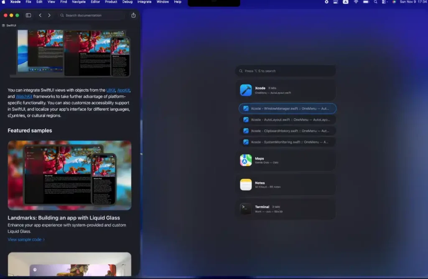The width and height of the screenshot is (428, 279).
Task: Select Xcode AutoLayout.swift window
Action: coord(288,120)
